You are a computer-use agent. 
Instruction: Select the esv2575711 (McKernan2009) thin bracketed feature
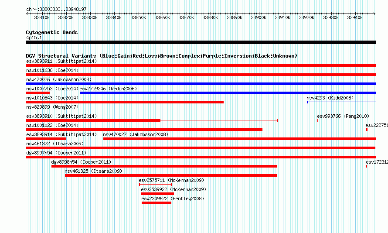point(155,185)
